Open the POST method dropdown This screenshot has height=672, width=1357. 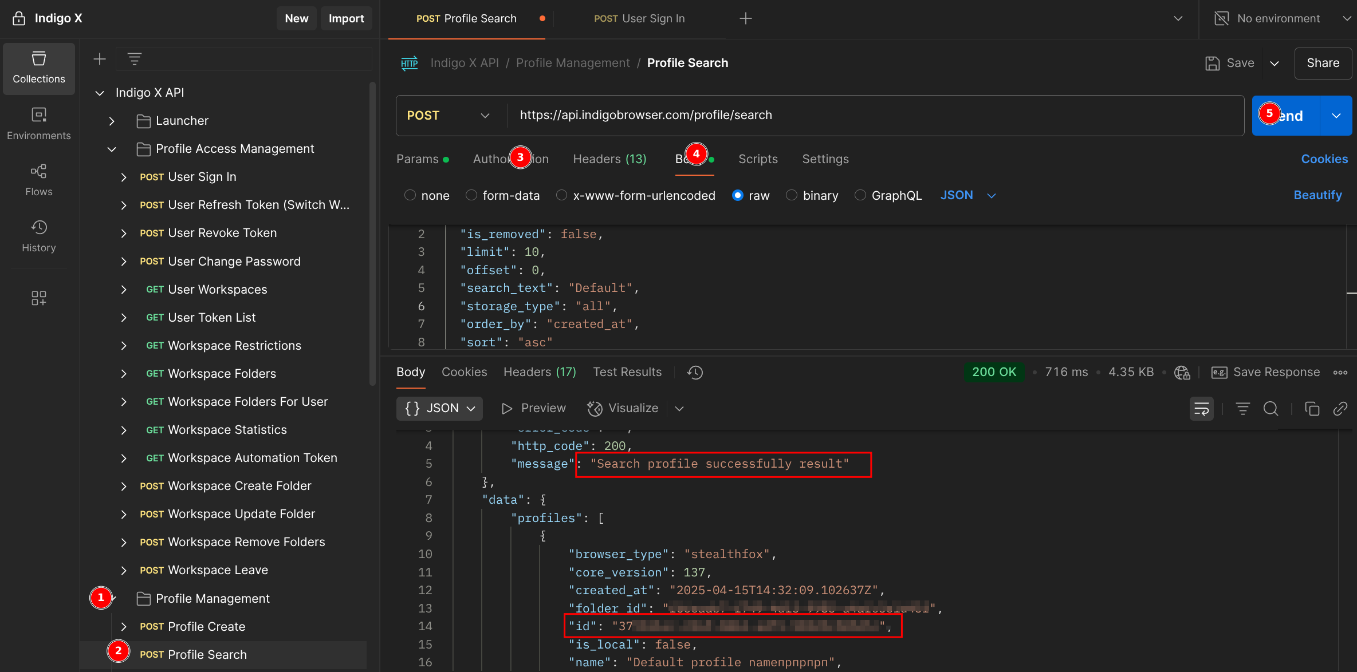449,116
